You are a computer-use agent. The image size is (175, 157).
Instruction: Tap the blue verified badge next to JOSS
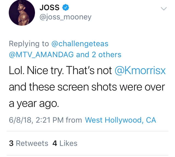click(66, 7)
